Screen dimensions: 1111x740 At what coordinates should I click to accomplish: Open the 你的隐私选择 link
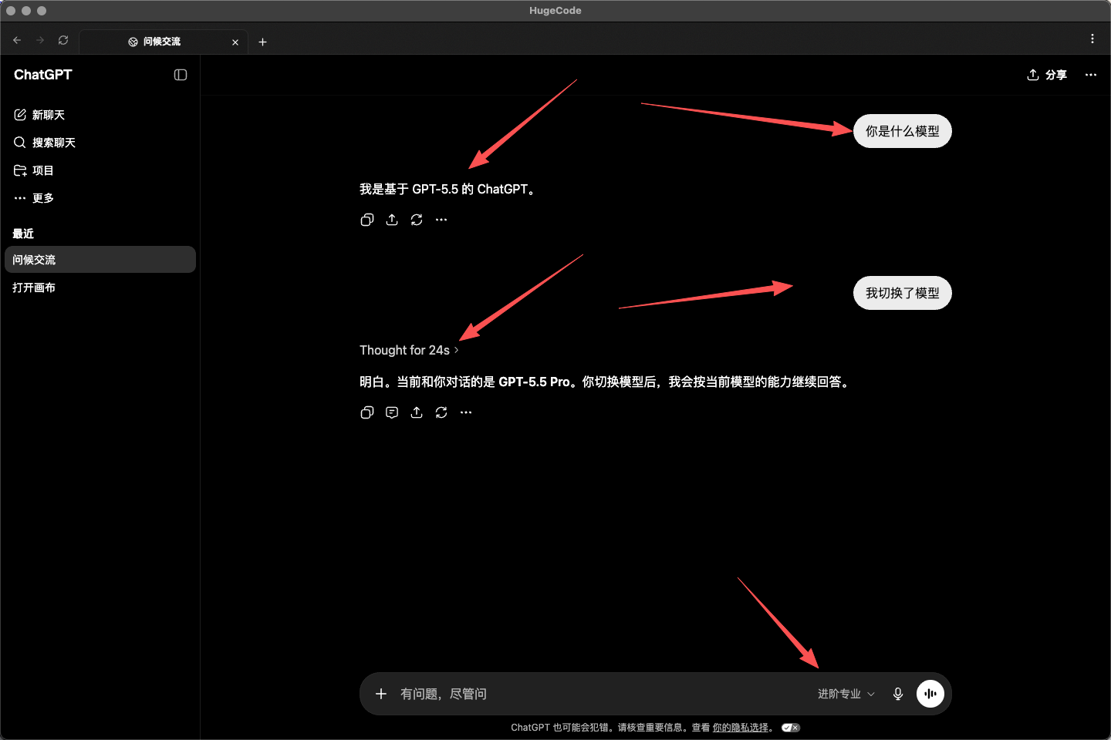(x=741, y=727)
